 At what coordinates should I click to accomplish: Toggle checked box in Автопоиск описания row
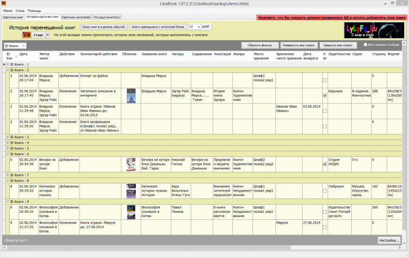pos(325,96)
